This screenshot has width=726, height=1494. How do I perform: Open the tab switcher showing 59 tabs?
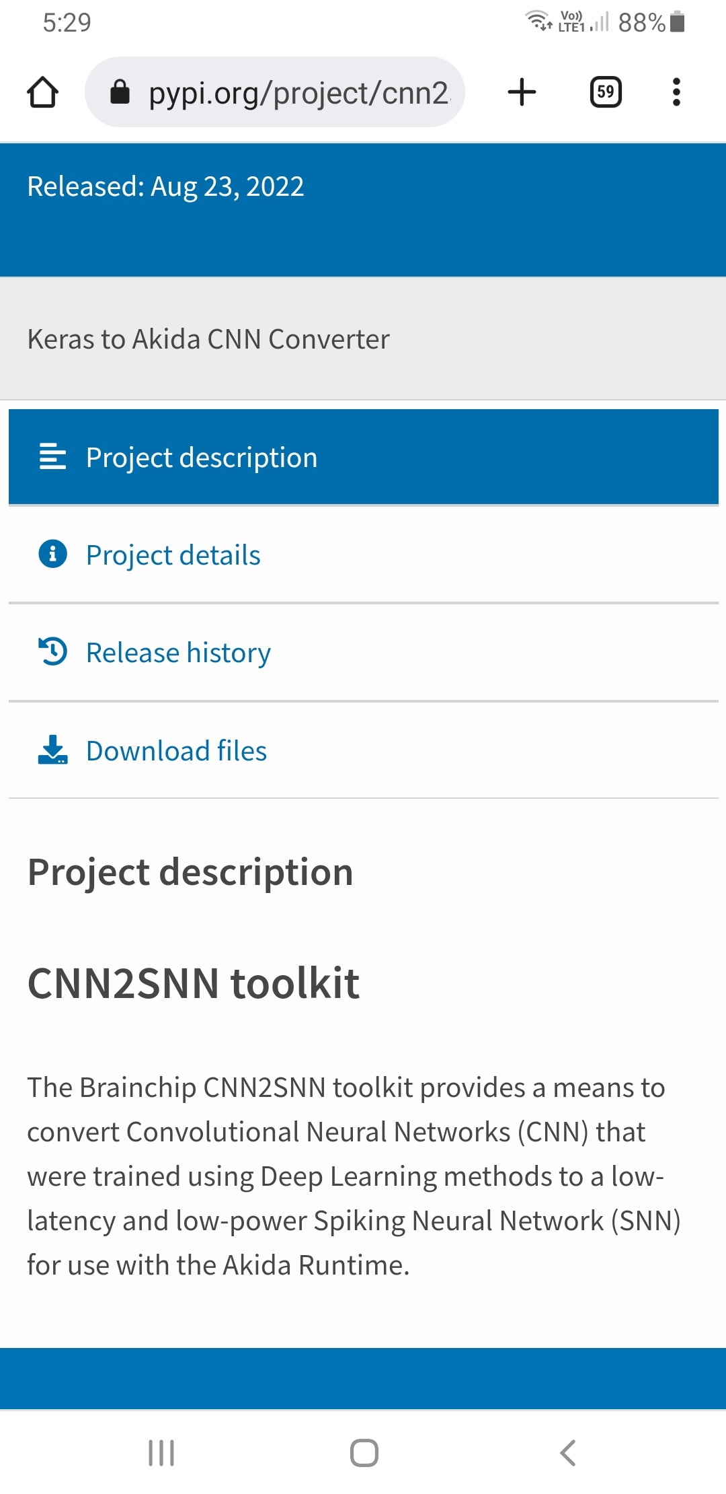(605, 92)
